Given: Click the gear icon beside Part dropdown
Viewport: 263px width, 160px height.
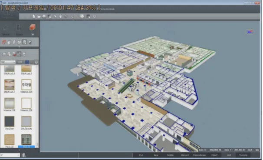Looking at the screenshot, I should click(36, 62).
